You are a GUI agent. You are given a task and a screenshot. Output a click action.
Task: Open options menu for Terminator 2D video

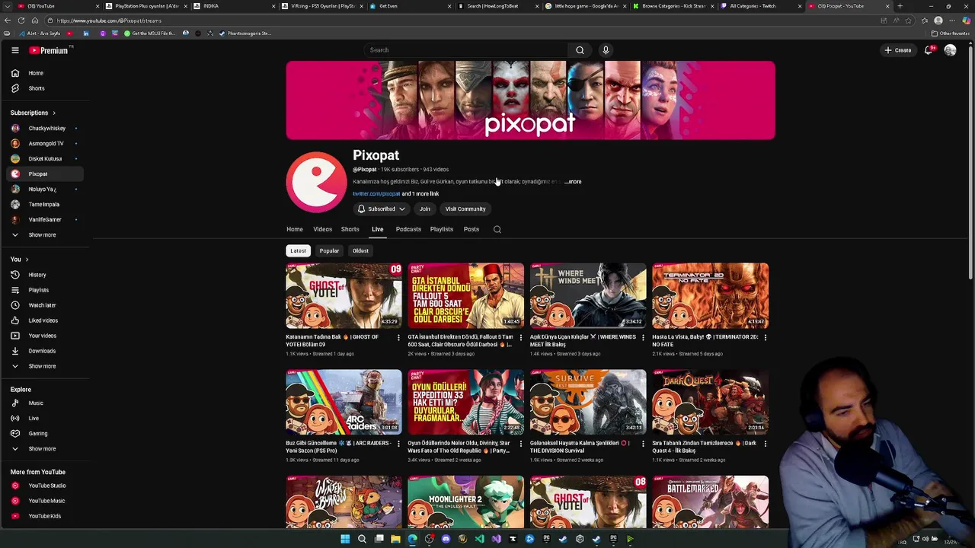point(765,337)
